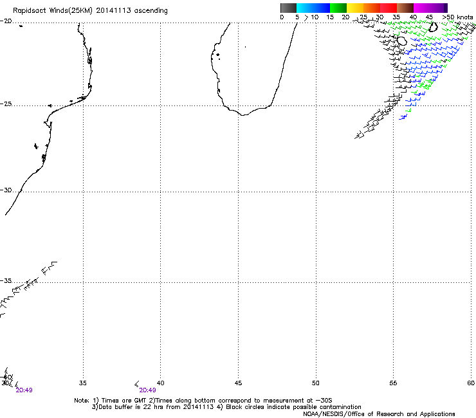Click the "50" longitude label on bottom axis

pyautogui.click(x=316, y=383)
